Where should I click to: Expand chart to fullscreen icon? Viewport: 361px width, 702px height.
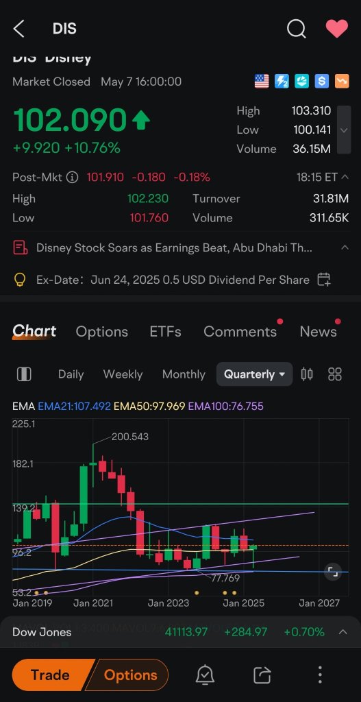[332, 571]
